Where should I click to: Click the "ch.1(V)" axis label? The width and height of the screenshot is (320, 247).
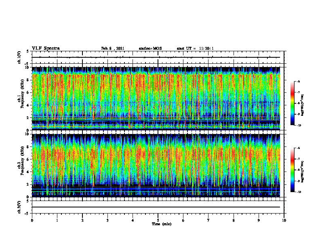click(19, 57)
